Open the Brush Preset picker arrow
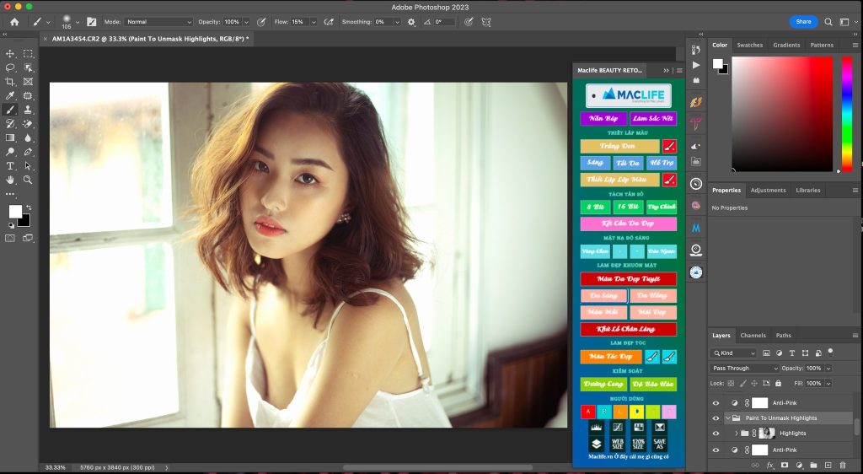This screenshot has height=474, width=863. pos(77,22)
